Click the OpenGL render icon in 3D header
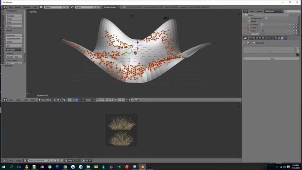The image size is (302, 170). click(x=136, y=100)
